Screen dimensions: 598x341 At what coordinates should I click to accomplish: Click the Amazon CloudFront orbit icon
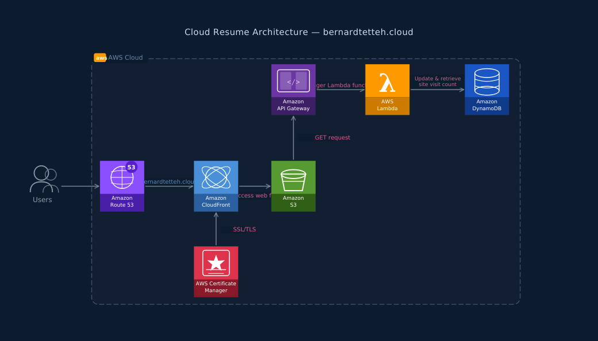click(x=216, y=177)
